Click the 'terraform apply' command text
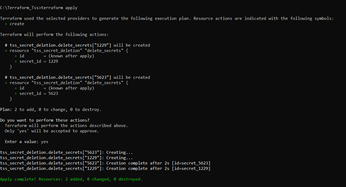This screenshot has width=346, height=187. [x=59, y=8]
